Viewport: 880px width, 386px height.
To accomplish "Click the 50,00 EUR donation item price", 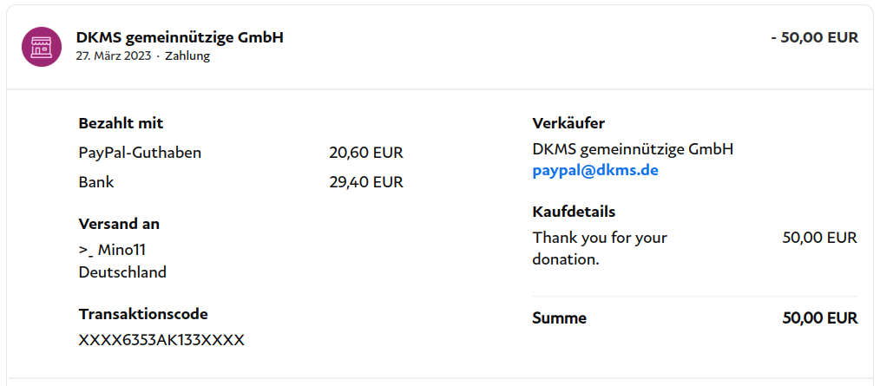I will pos(819,238).
